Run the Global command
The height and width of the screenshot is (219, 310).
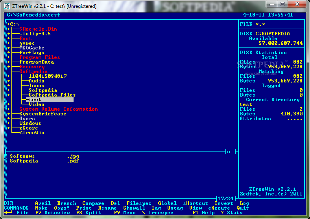[167, 203]
